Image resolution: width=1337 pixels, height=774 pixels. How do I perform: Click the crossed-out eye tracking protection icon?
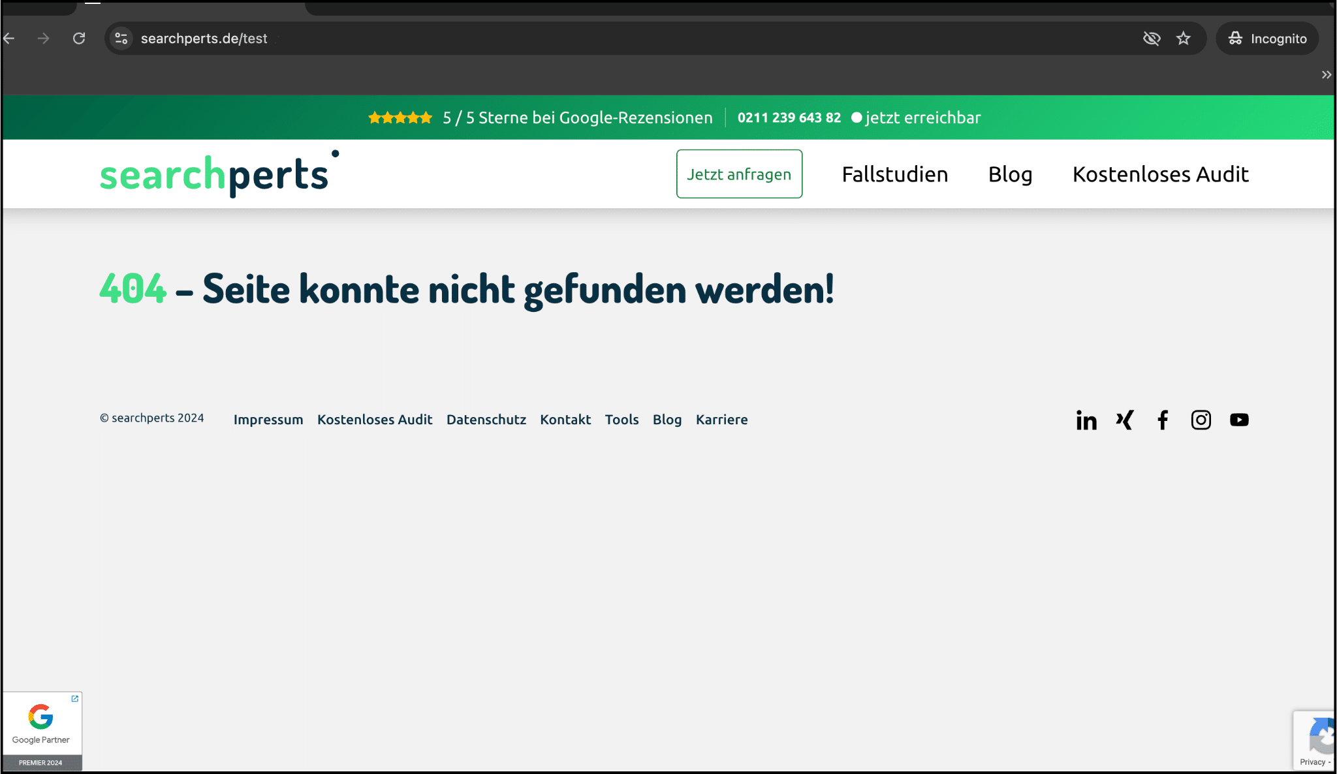(1152, 39)
